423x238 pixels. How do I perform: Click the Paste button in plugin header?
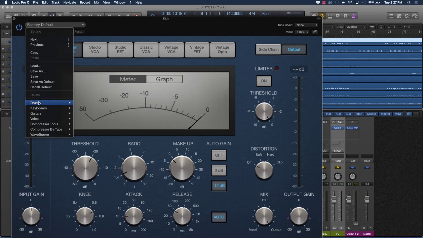tap(78, 32)
